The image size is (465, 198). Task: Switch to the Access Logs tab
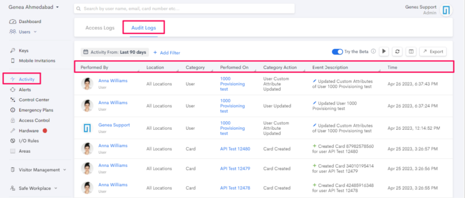(100, 28)
